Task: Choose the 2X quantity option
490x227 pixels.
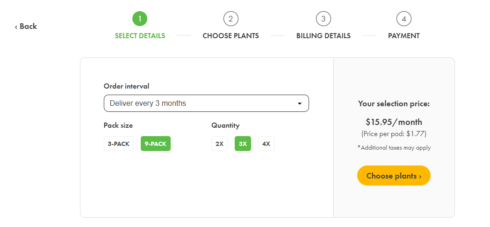Action: 219,144
